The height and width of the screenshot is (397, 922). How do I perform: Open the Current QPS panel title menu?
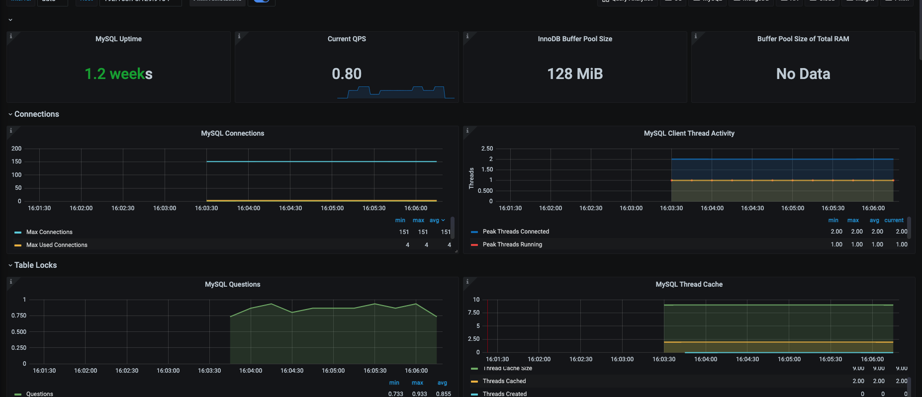point(347,39)
